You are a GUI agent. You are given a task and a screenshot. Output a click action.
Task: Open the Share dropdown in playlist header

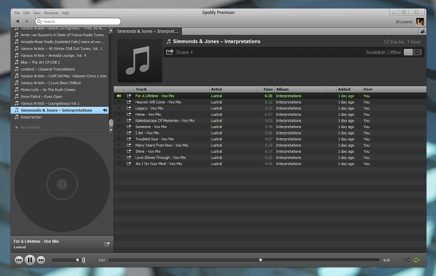[180, 52]
